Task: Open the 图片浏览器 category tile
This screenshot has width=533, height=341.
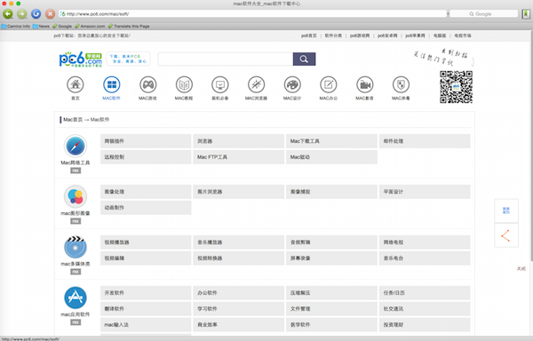Action: point(239,192)
